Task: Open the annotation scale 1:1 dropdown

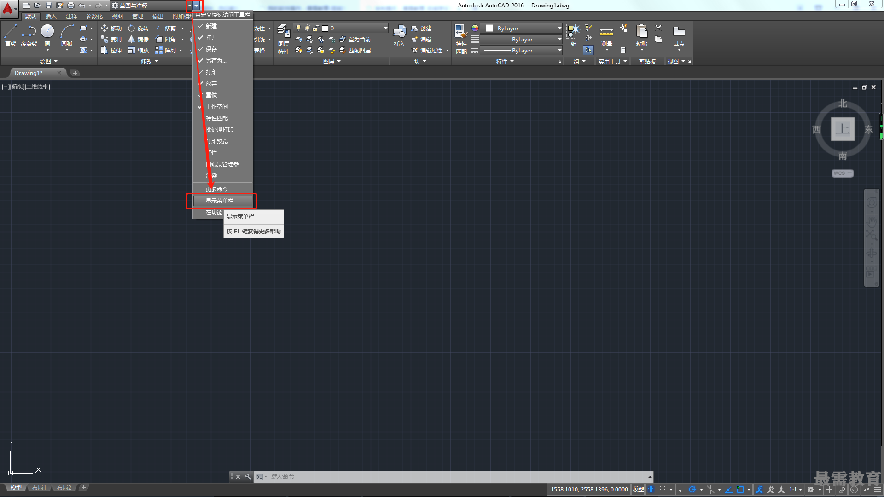Action: (796, 490)
